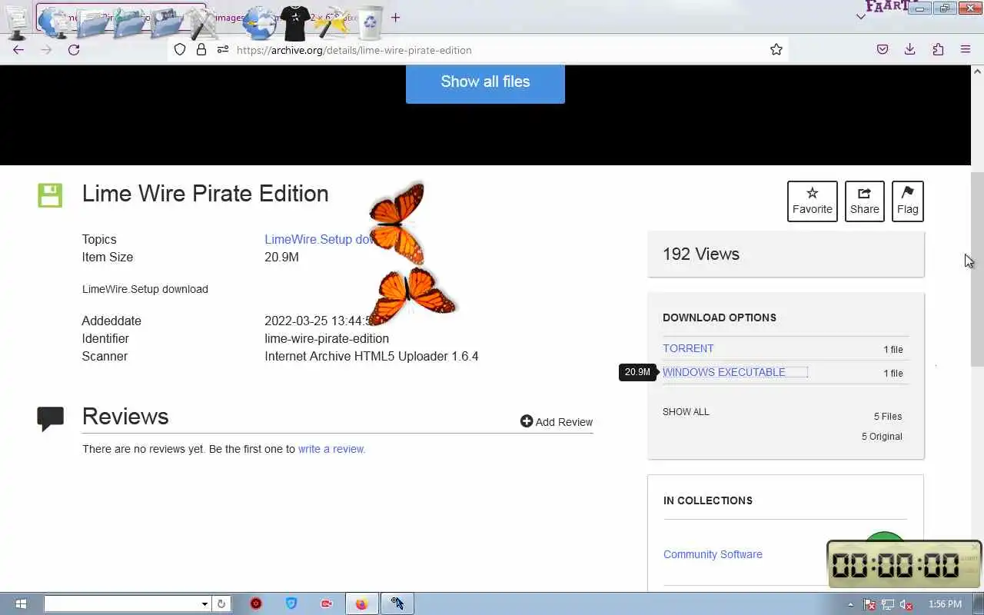Show hidden tray icons arrow
This screenshot has height=615, width=984.
850,604
